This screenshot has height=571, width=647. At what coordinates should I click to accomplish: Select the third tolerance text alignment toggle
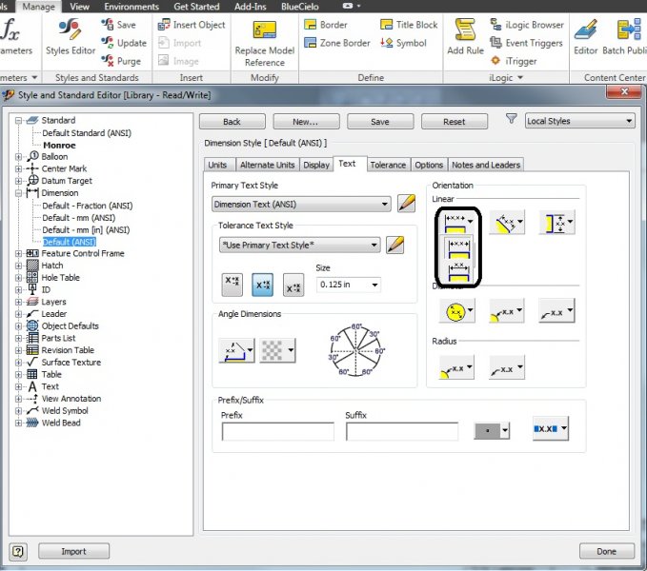pos(294,285)
